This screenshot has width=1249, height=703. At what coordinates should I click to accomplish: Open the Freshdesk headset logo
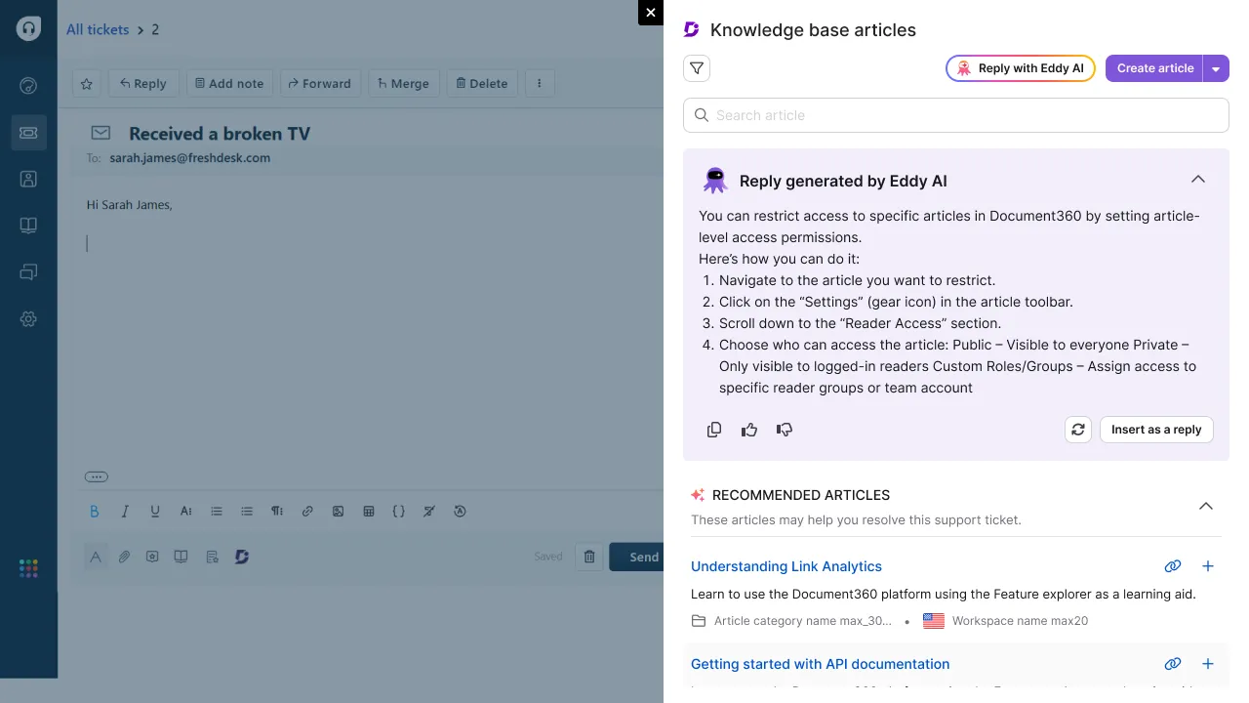tap(28, 28)
